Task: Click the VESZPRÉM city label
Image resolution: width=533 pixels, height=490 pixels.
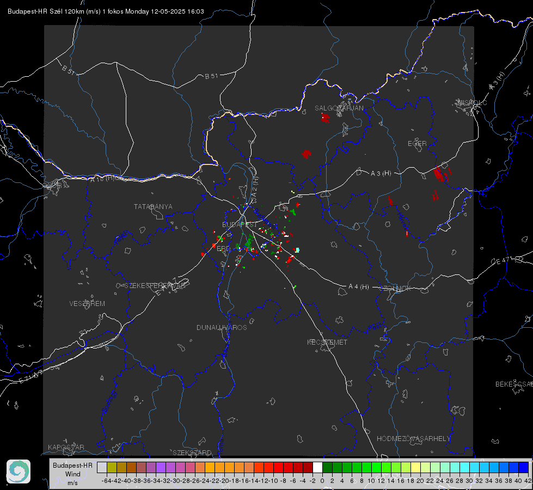Action: tap(87, 303)
